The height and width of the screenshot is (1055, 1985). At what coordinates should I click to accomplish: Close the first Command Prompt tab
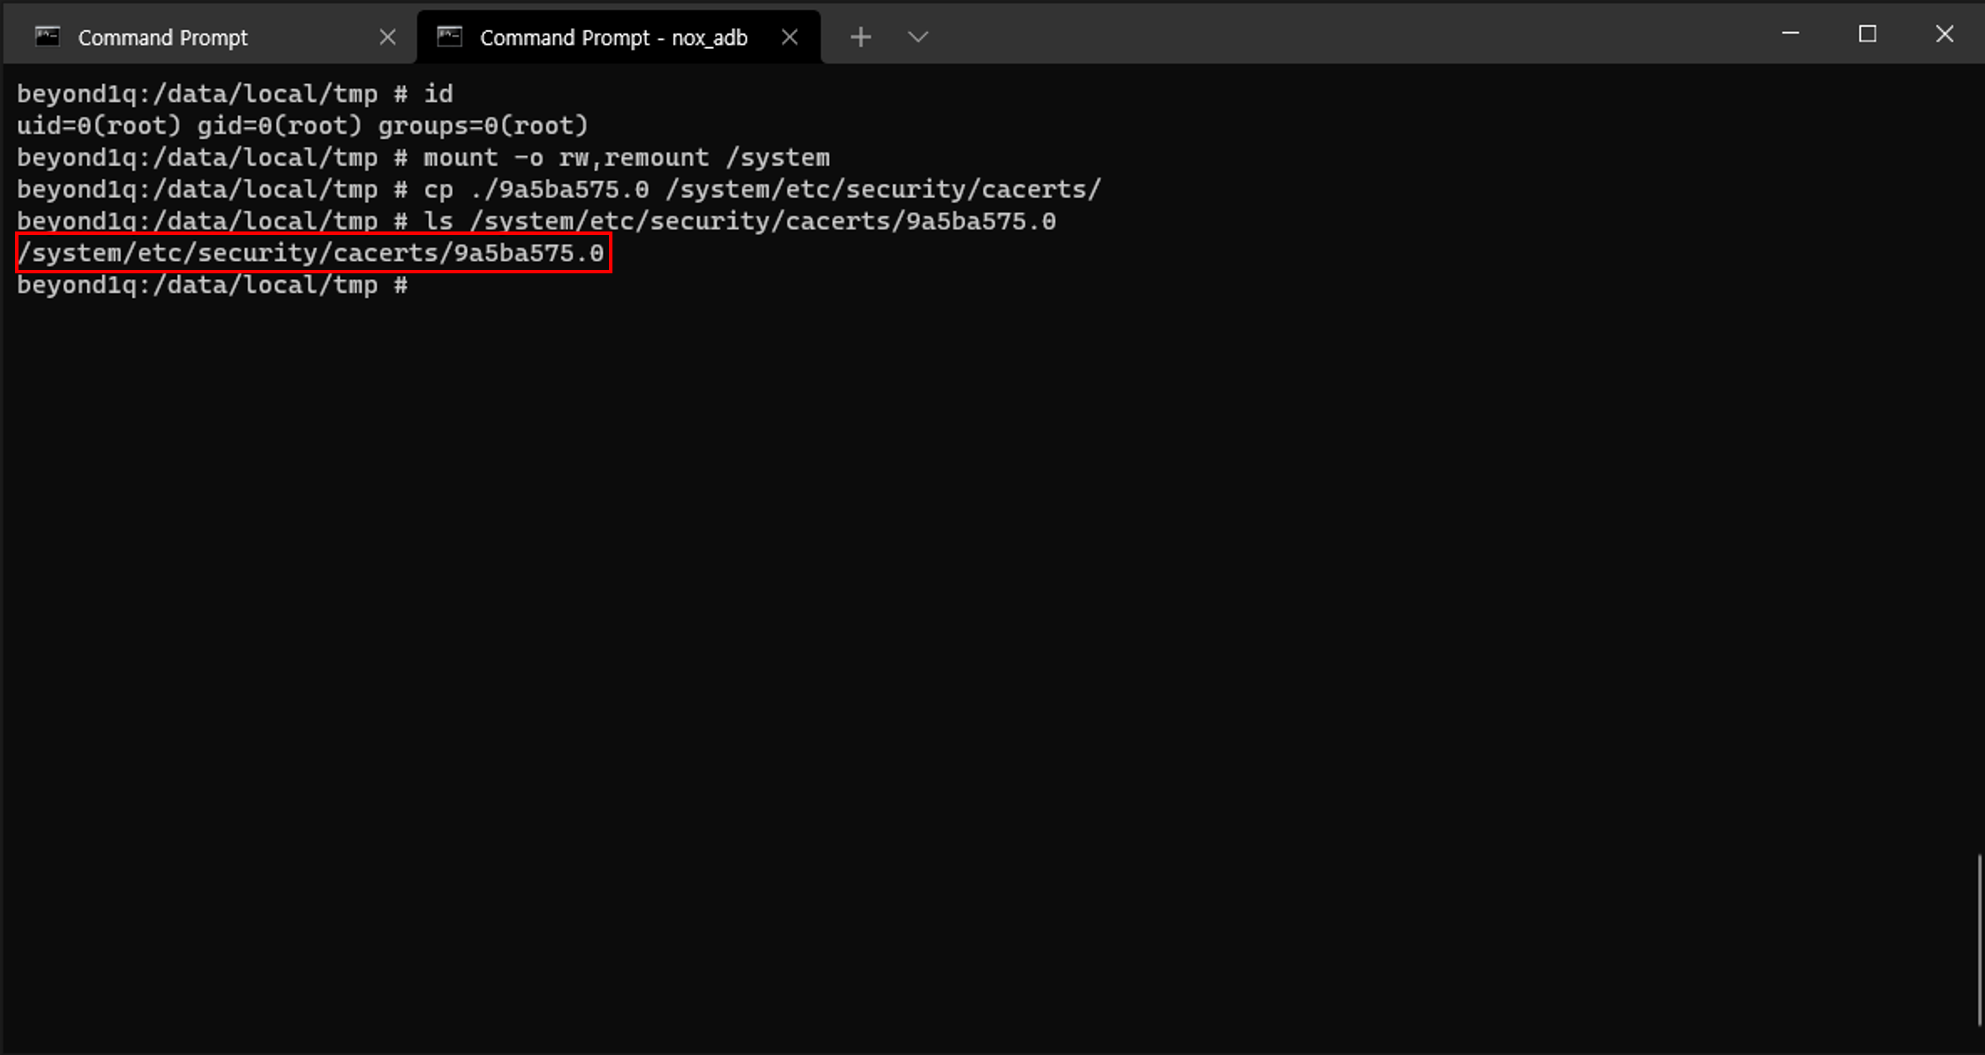pyautogui.click(x=388, y=37)
